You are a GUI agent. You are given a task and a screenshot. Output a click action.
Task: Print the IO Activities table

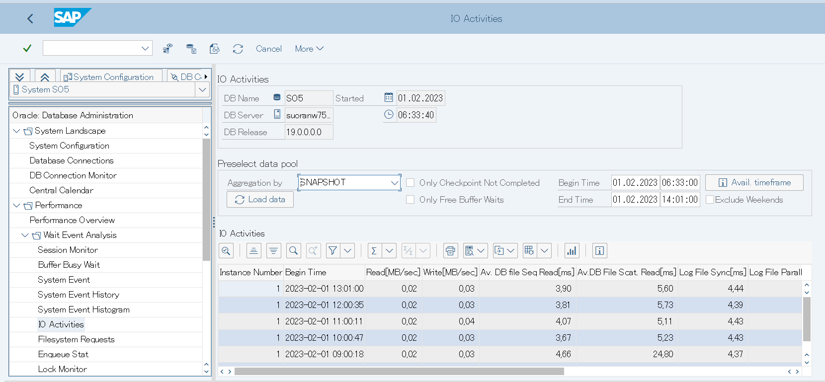click(450, 251)
